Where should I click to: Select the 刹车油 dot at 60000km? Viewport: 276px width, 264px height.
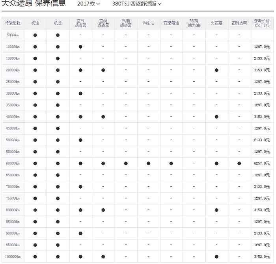[x=149, y=163]
